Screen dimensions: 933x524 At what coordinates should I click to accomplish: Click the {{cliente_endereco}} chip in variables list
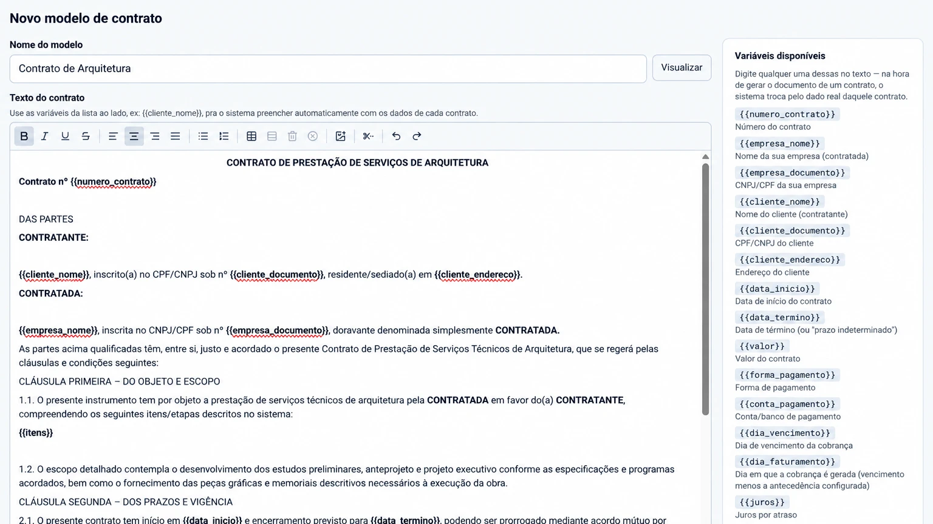tap(790, 260)
